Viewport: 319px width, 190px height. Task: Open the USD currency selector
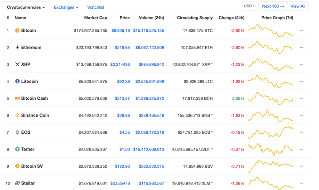[250, 6]
